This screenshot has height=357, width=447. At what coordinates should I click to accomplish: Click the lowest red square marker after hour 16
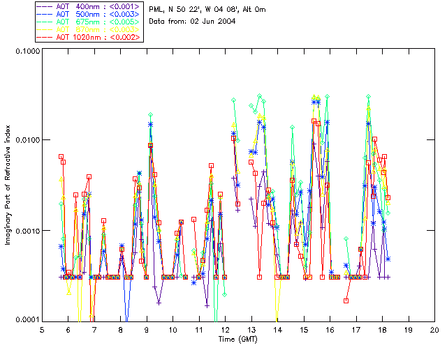(346, 301)
